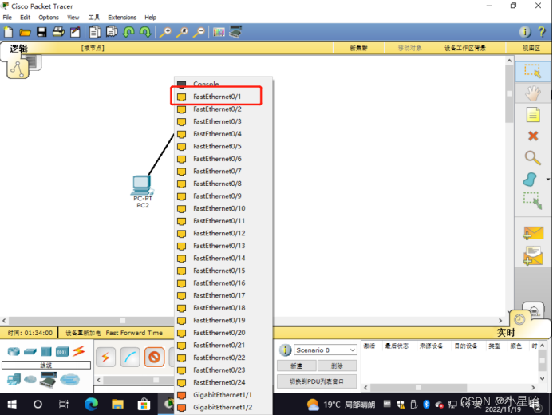This screenshot has height=415, width=553.
Task: Open the Activity Wizard toolbar icon
Action: click(x=75, y=32)
